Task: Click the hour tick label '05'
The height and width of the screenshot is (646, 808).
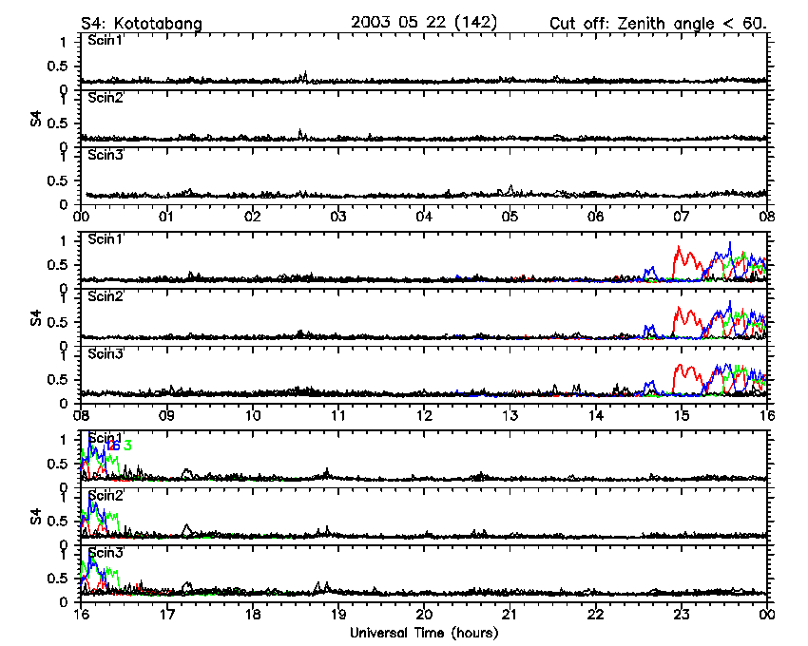Action: (x=510, y=217)
